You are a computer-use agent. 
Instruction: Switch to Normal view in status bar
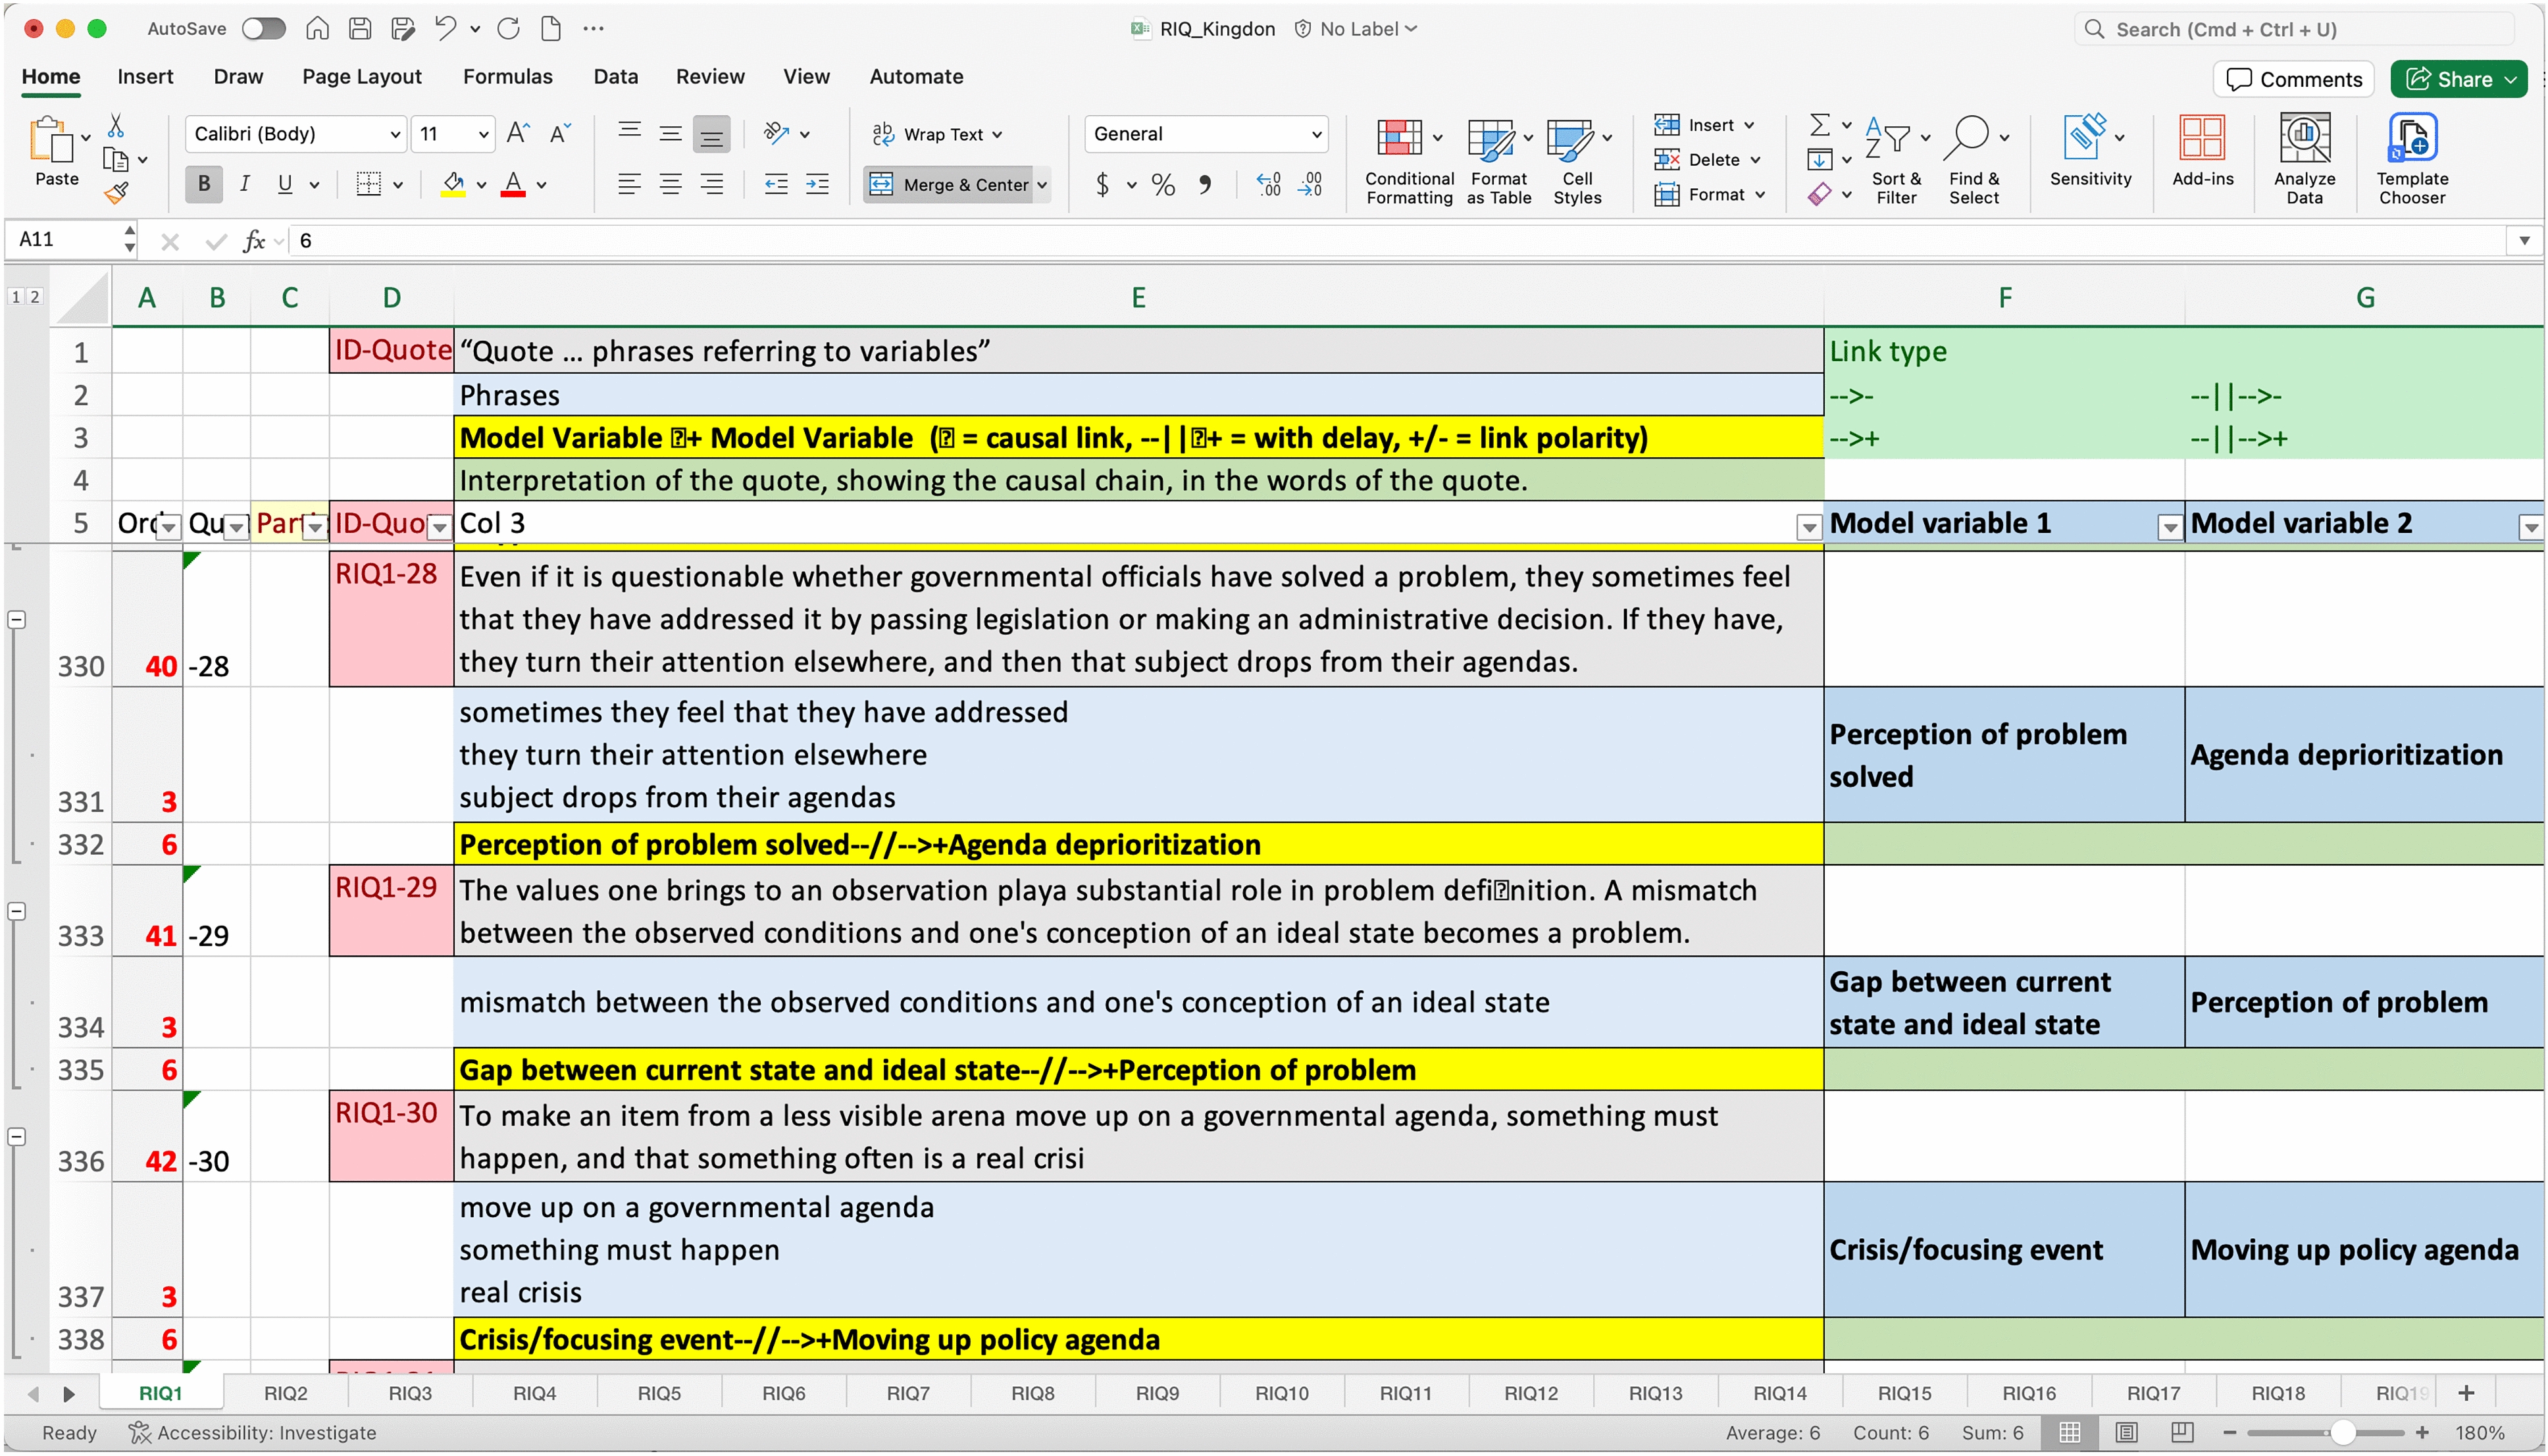(x=2070, y=1432)
